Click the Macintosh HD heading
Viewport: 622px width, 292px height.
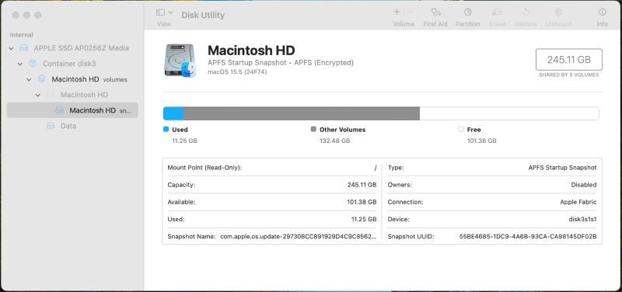coord(251,50)
